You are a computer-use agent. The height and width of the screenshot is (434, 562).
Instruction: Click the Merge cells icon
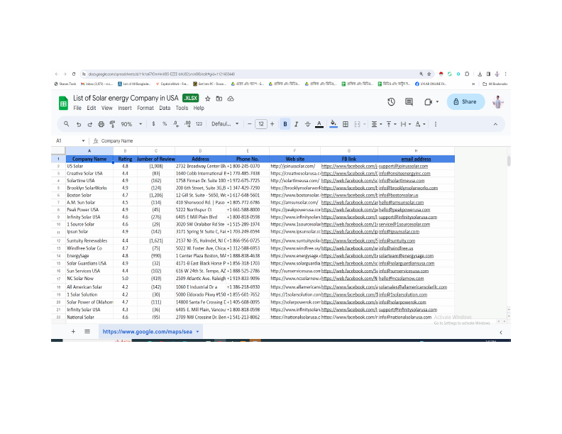[x=358, y=124]
